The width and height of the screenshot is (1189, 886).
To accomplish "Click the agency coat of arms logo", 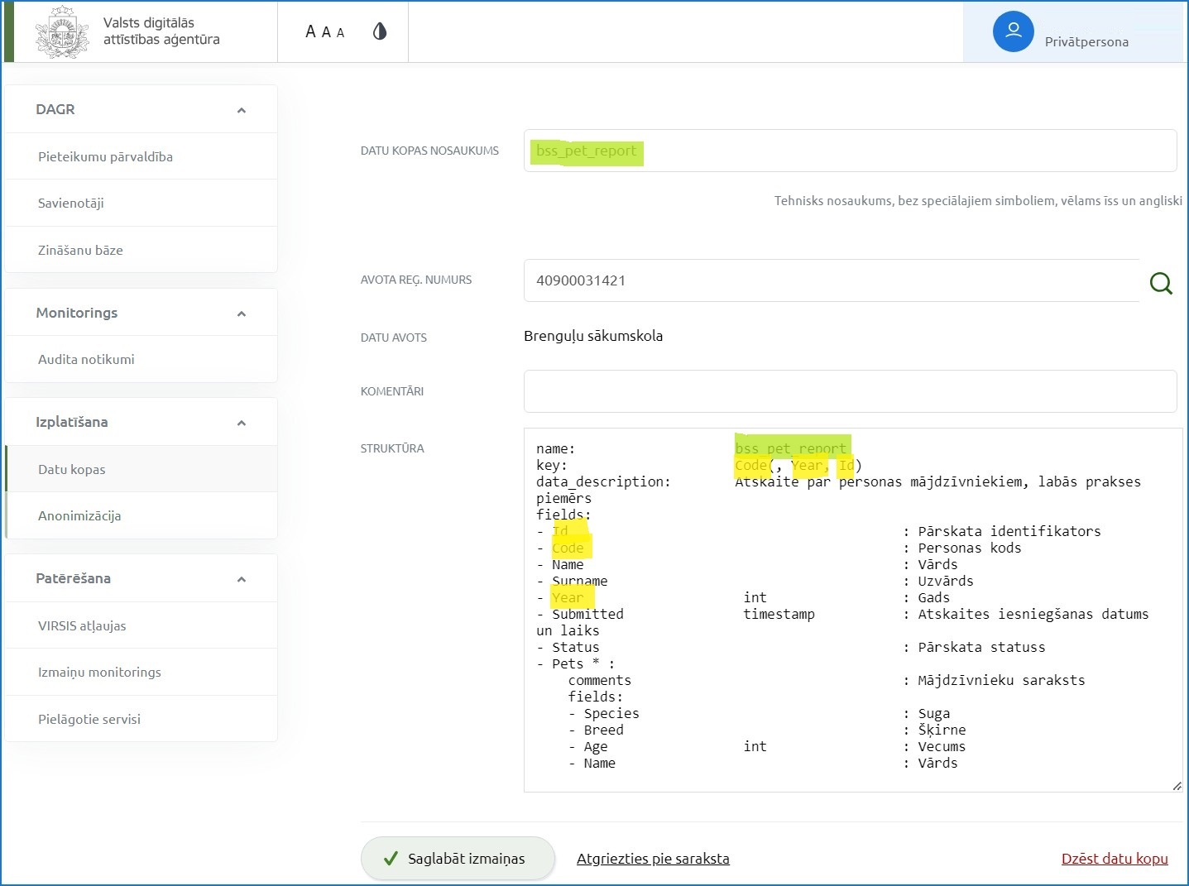I will [x=62, y=32].
